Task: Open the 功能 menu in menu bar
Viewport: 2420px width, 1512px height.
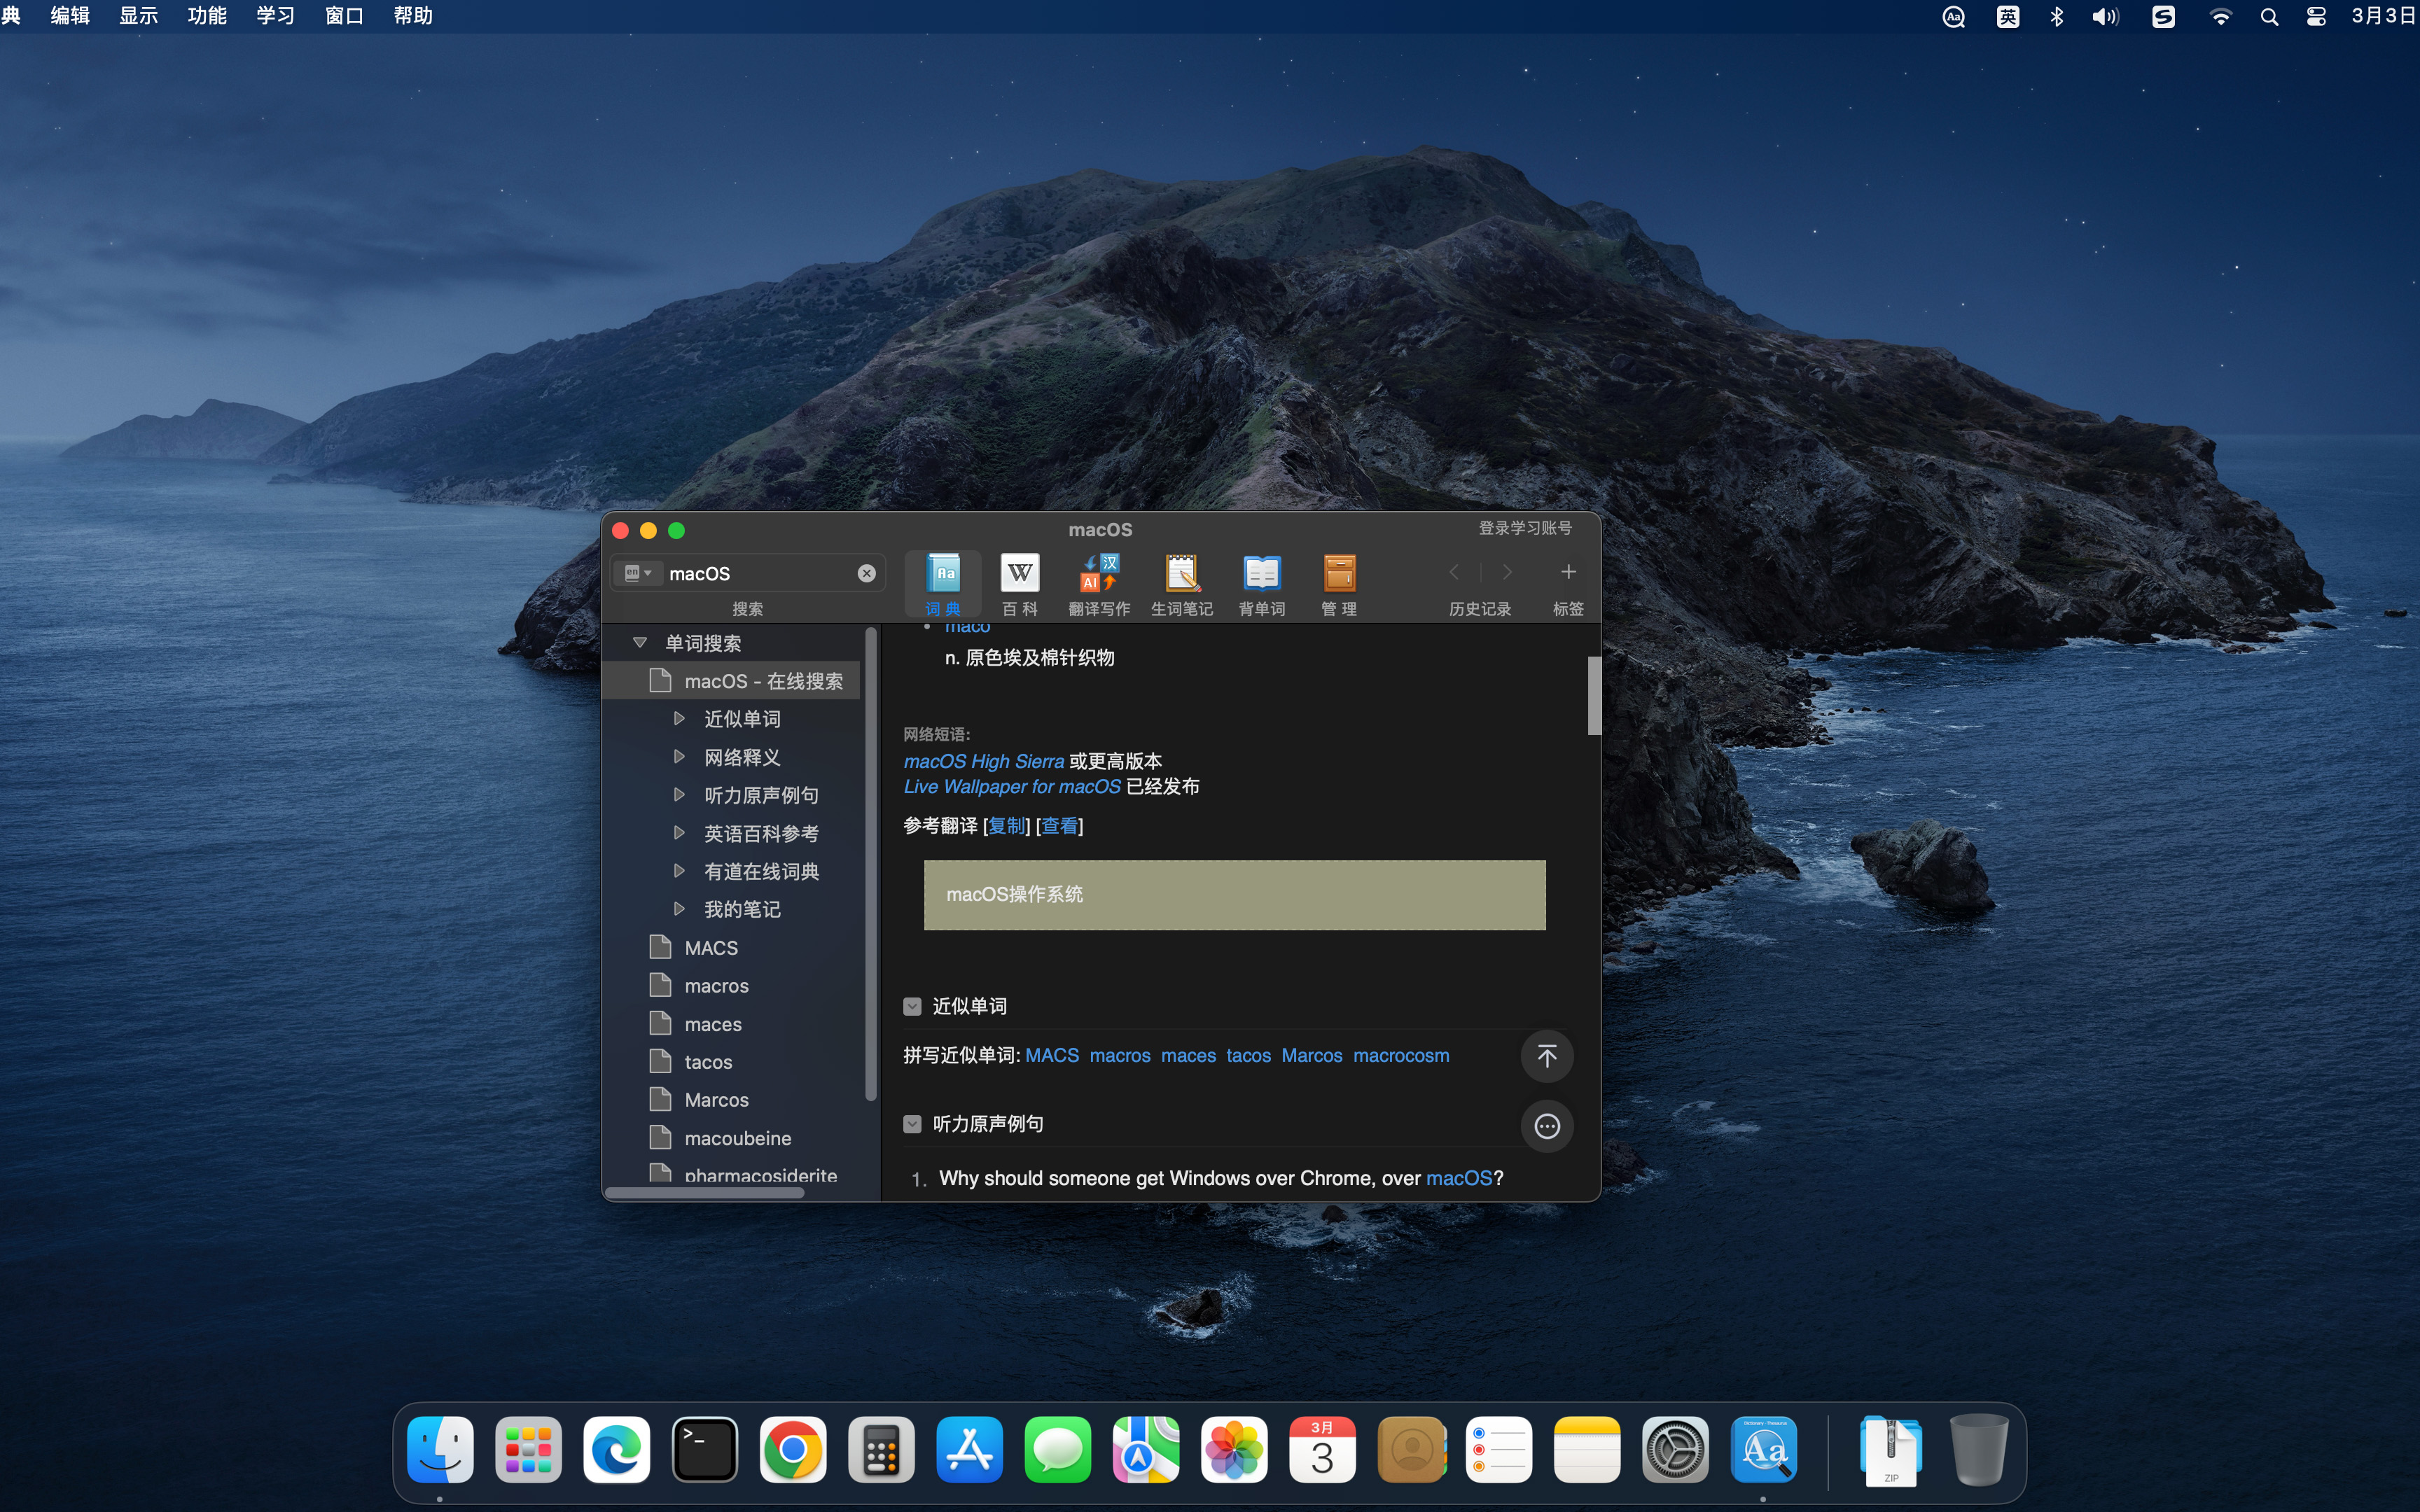Action: click(207, 16)
